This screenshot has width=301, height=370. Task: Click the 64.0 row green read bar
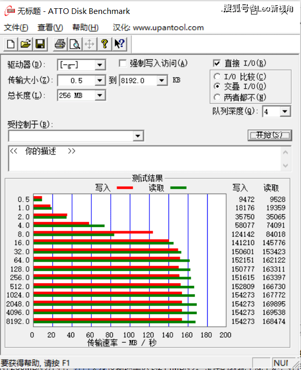coord(111,261)
